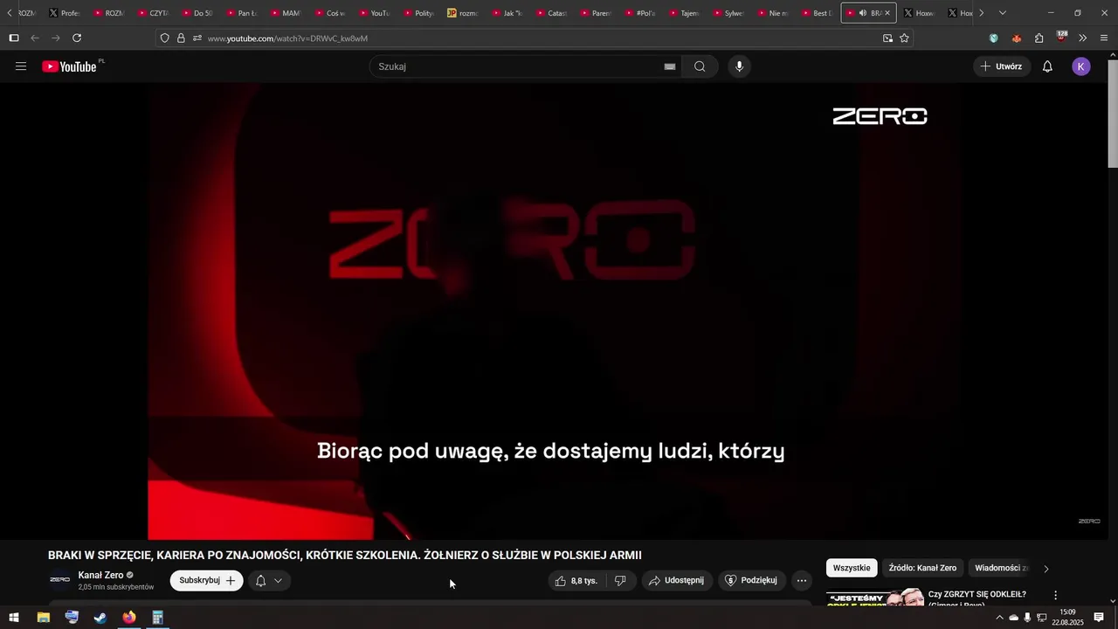Subscribe to Kanał Zero channel
Screen dimensions: 1118x629
206,580
